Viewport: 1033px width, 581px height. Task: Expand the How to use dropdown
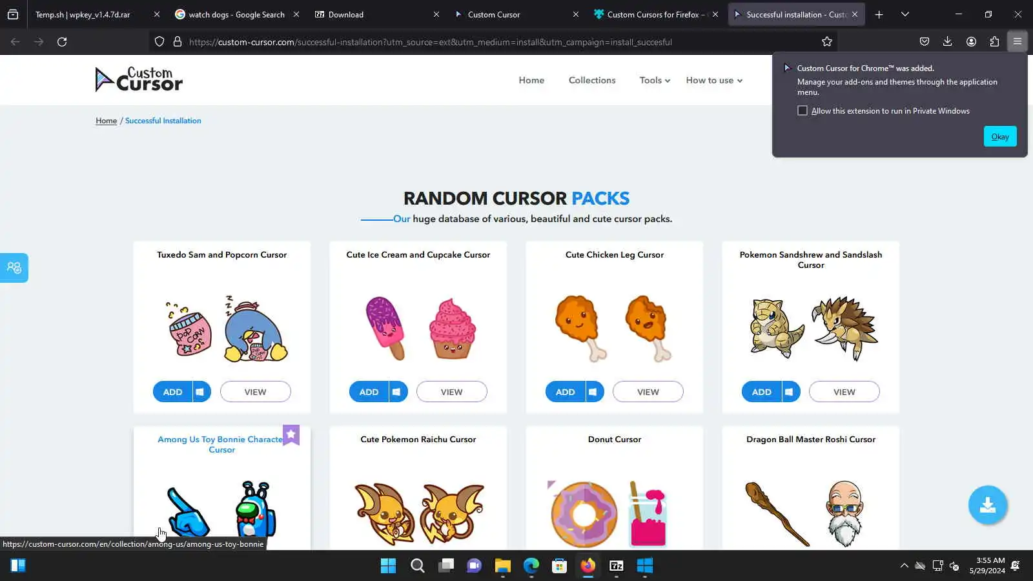pyautogui.click(x=714, y=80)
